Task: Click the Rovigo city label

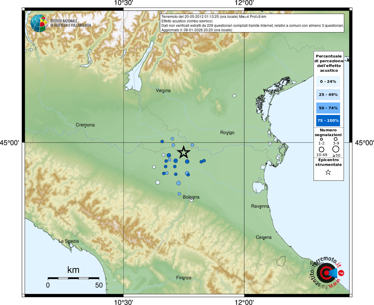Action: click(227, 133)
